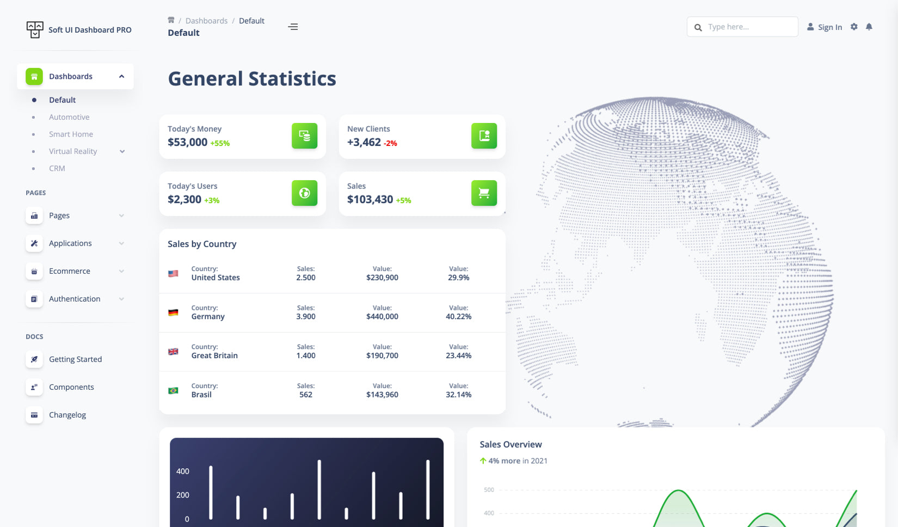
Task: Click the $103,430 Sales value
Action: pos(370,199)
